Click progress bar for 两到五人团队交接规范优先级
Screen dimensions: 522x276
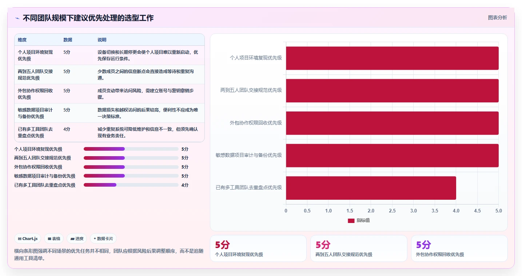pyautogui.click(x=131, y=158)
